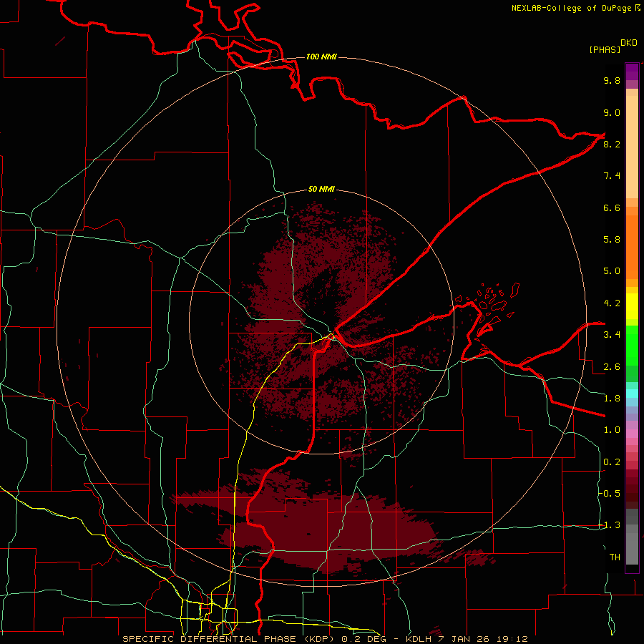The height and width of the screenshot is (644, 644).
Task: Click the cyan segment of color bar
Action: [632, 393]
